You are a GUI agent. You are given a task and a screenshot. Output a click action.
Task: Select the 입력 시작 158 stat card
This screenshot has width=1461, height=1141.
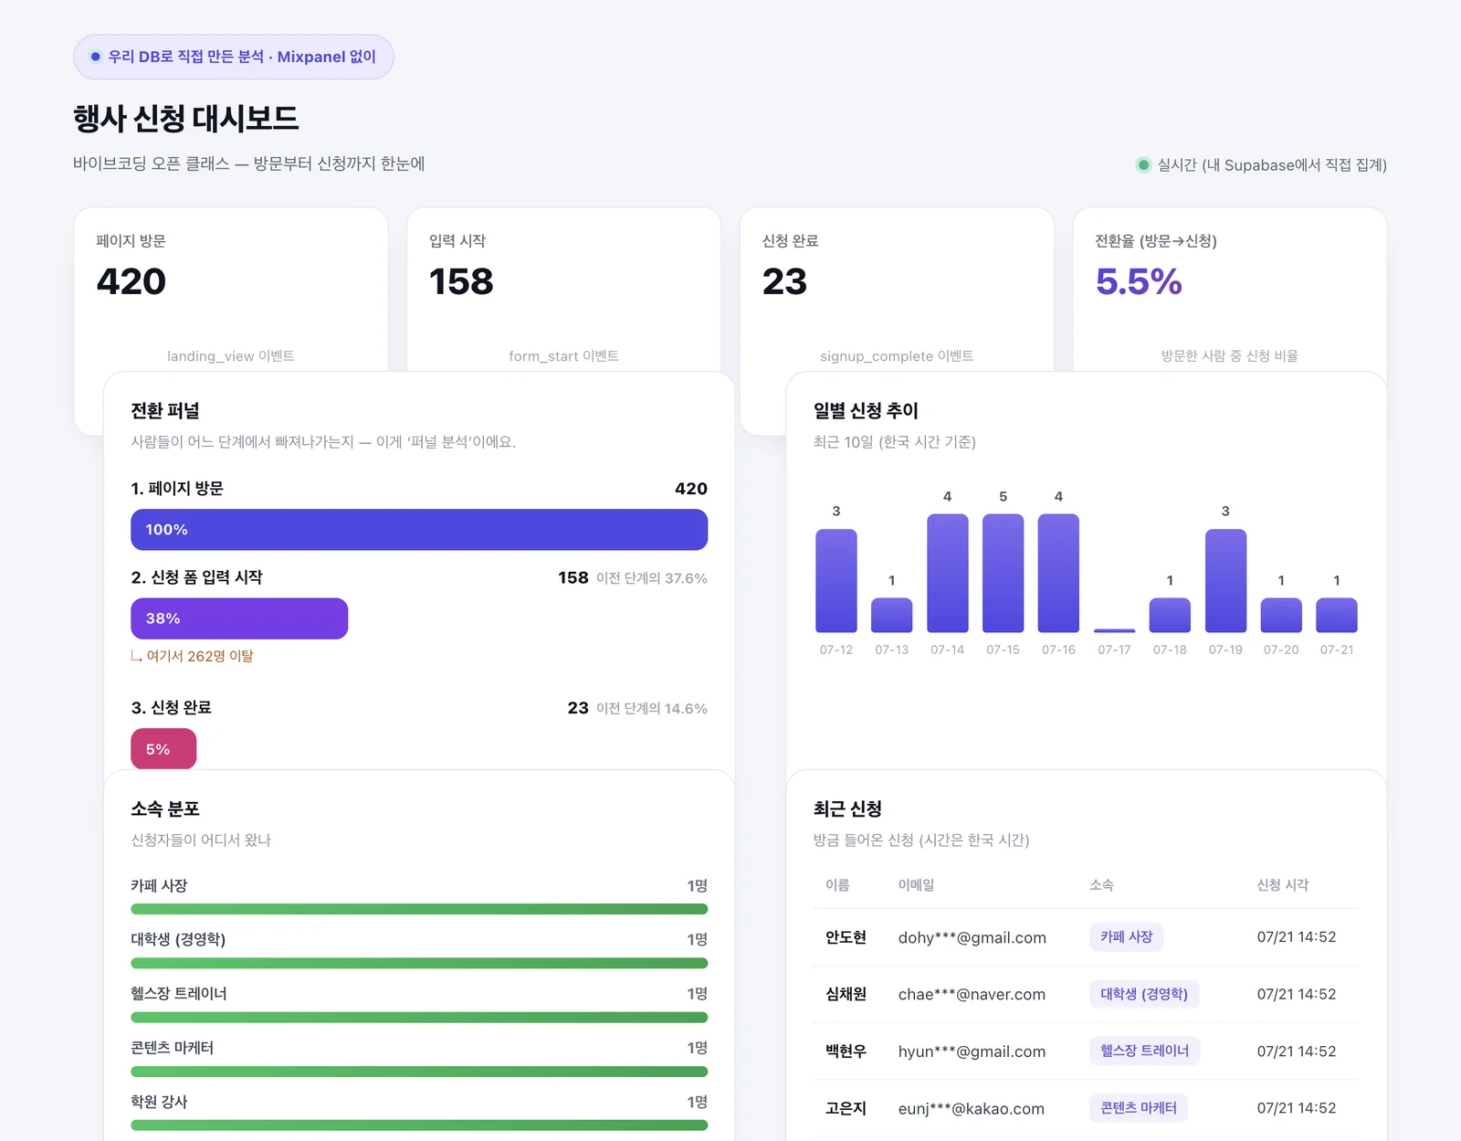pos(563,290)
